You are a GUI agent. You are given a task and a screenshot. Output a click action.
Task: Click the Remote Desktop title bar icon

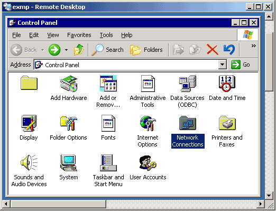tap(7, 7)
